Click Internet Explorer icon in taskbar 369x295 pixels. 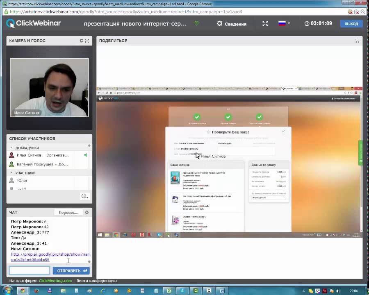click(103, 290)
